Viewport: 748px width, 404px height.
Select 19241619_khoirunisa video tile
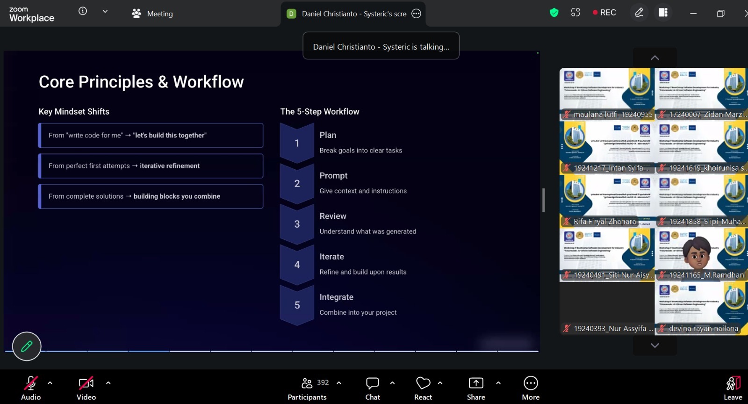[x=702, y=148]
